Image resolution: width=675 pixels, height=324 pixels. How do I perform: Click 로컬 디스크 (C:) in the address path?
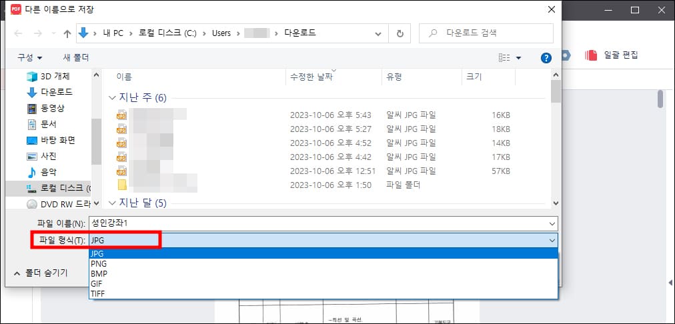168,33
